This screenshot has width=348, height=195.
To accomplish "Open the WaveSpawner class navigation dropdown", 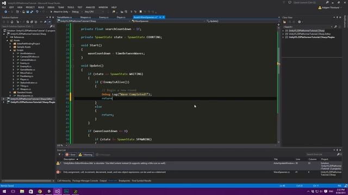I will coord(169,21).
